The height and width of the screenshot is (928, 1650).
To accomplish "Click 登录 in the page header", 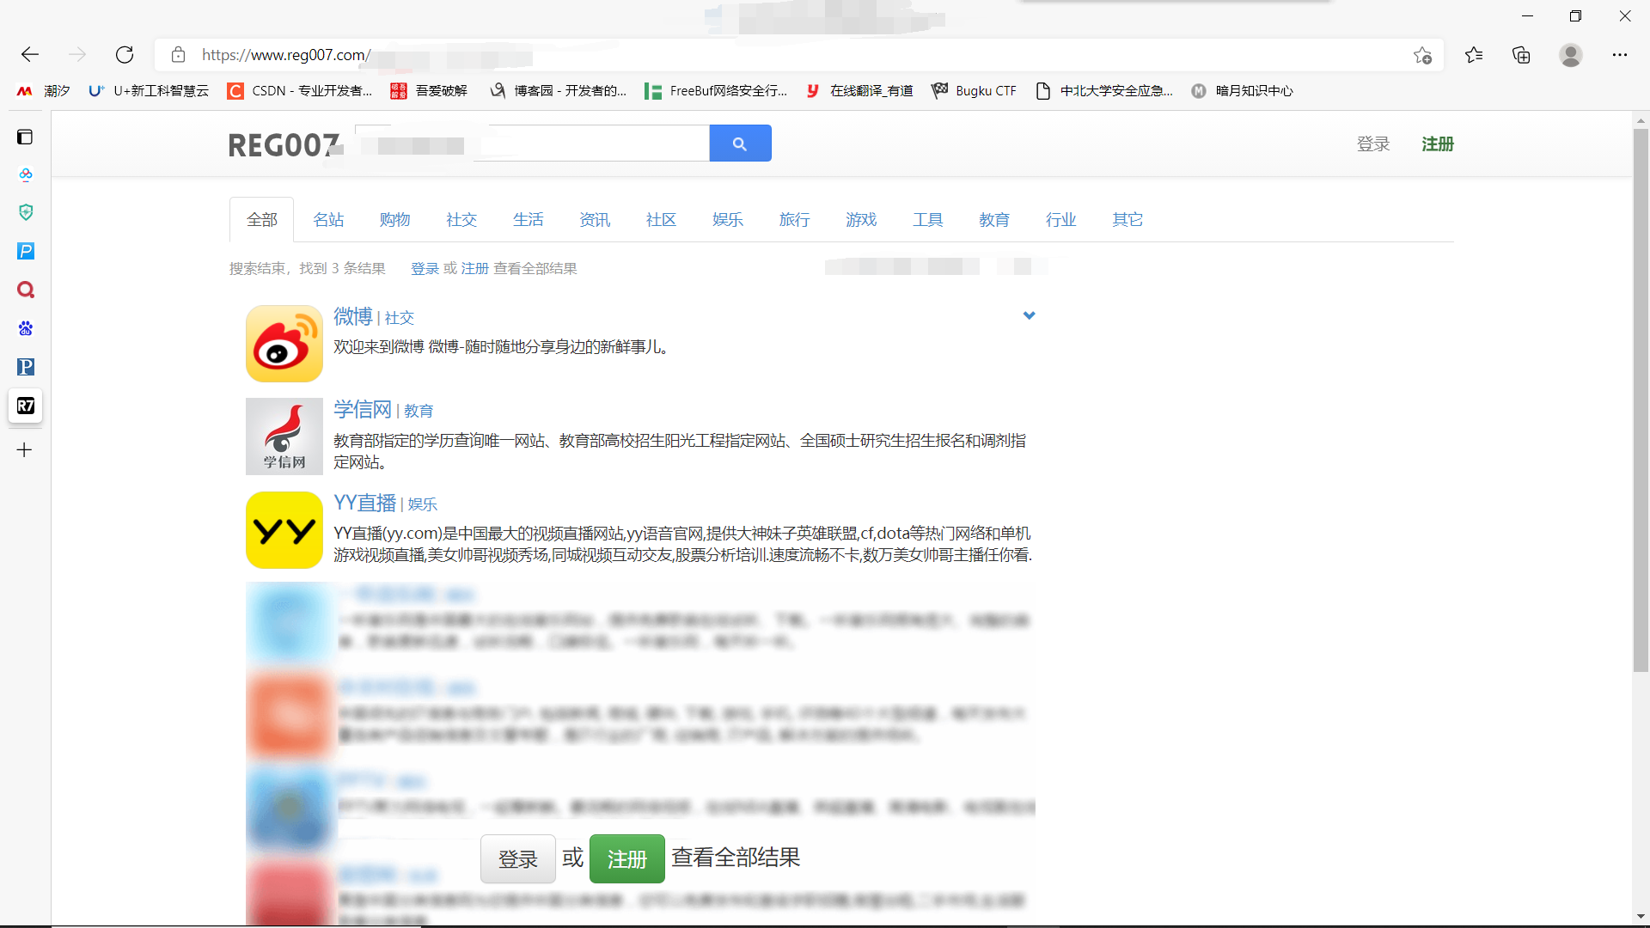I will (1373, 144).
